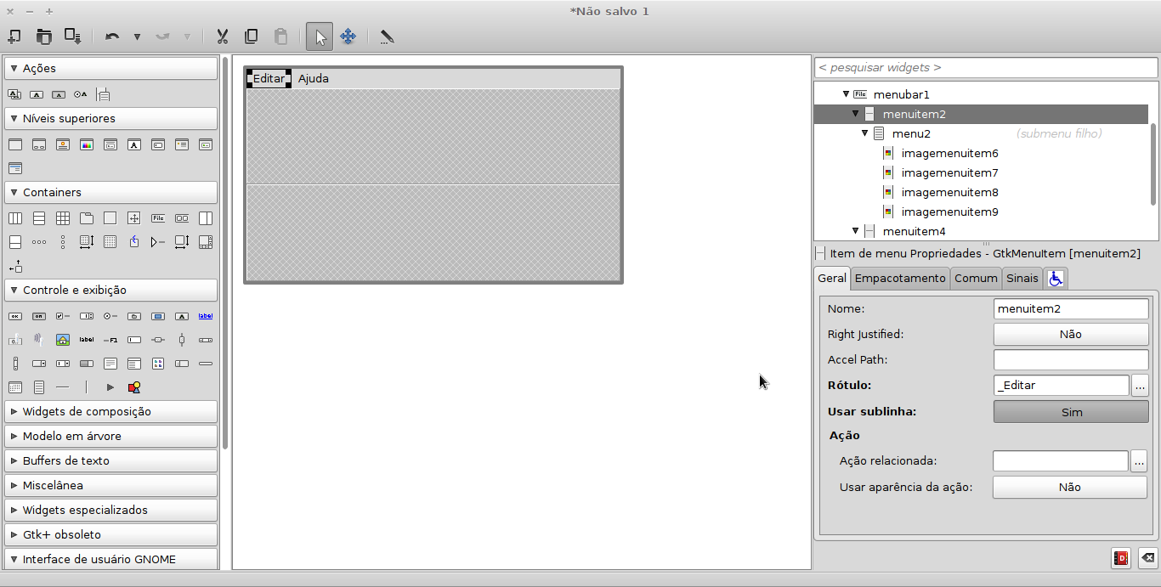Click the browse button beside Ação relacionada
Image resolution: width=1161 pixels, height=587 pixels.
1140,460
